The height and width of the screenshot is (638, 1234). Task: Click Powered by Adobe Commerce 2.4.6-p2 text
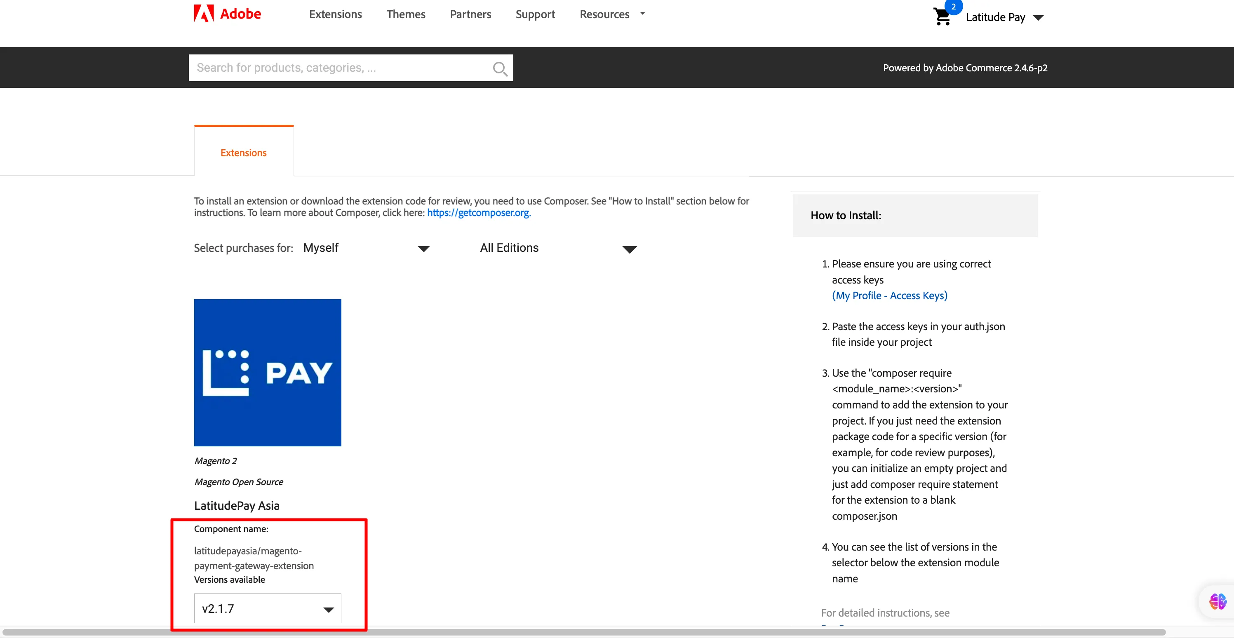pos(965,68)
